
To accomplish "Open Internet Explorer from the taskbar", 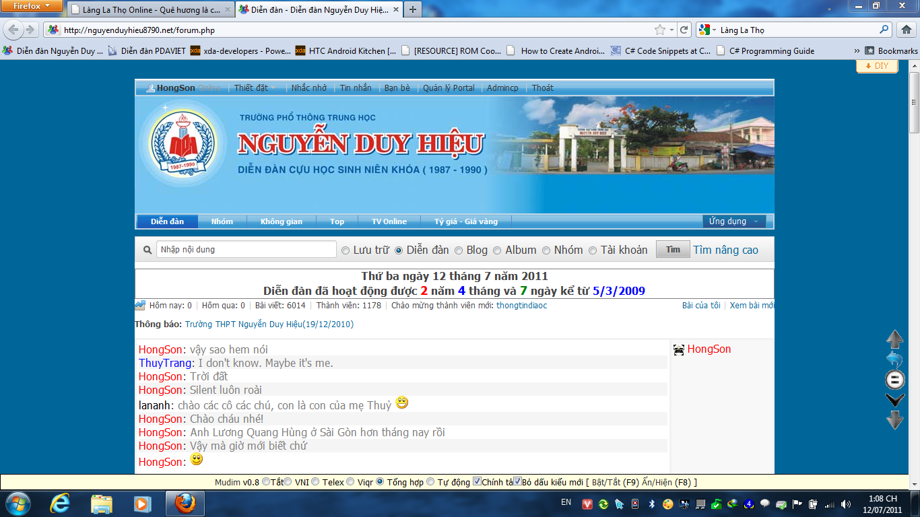I will (x=61, y=503).
